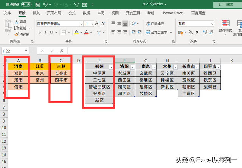
Task: Select column header K
Action: click(x=231, y=61)
